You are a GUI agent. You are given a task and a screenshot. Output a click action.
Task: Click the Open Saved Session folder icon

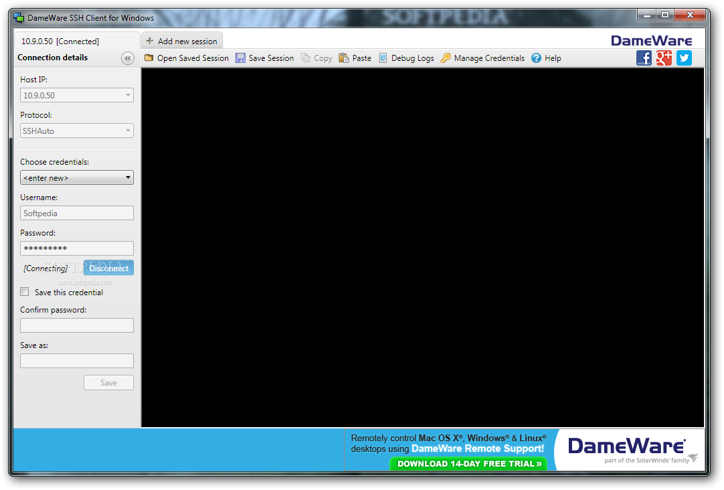point(149,58)
